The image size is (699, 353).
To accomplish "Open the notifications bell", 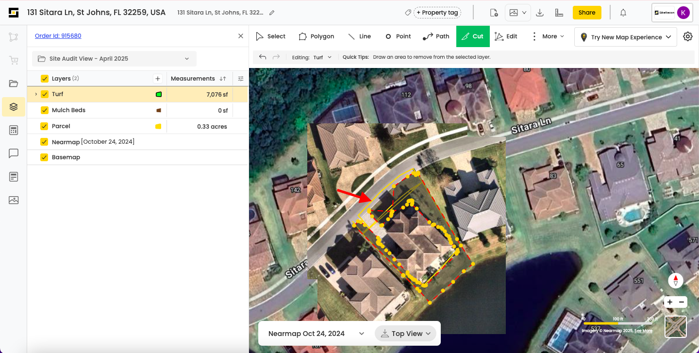I will pos(623,13).
